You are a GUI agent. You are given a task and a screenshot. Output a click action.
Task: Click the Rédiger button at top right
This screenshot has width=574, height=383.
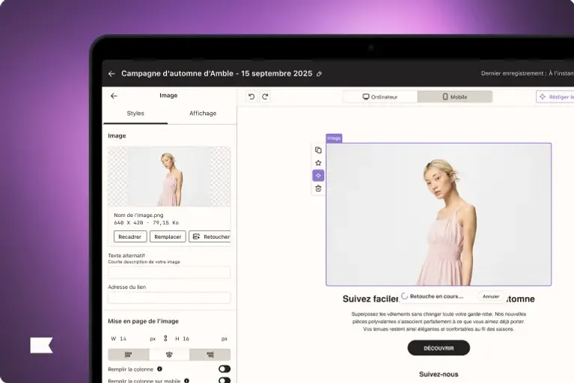click(556, 97)
